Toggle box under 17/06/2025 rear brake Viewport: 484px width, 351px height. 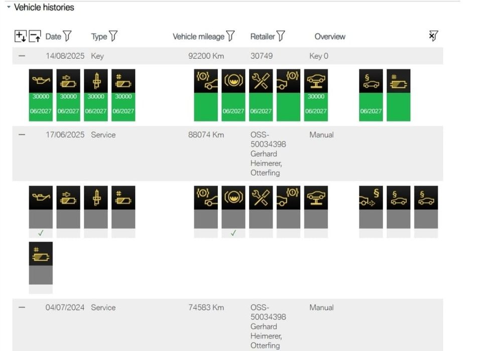[x=288, y=233]
